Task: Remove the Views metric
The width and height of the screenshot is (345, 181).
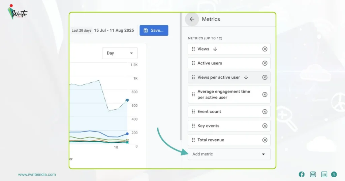Action: (265, 49)
